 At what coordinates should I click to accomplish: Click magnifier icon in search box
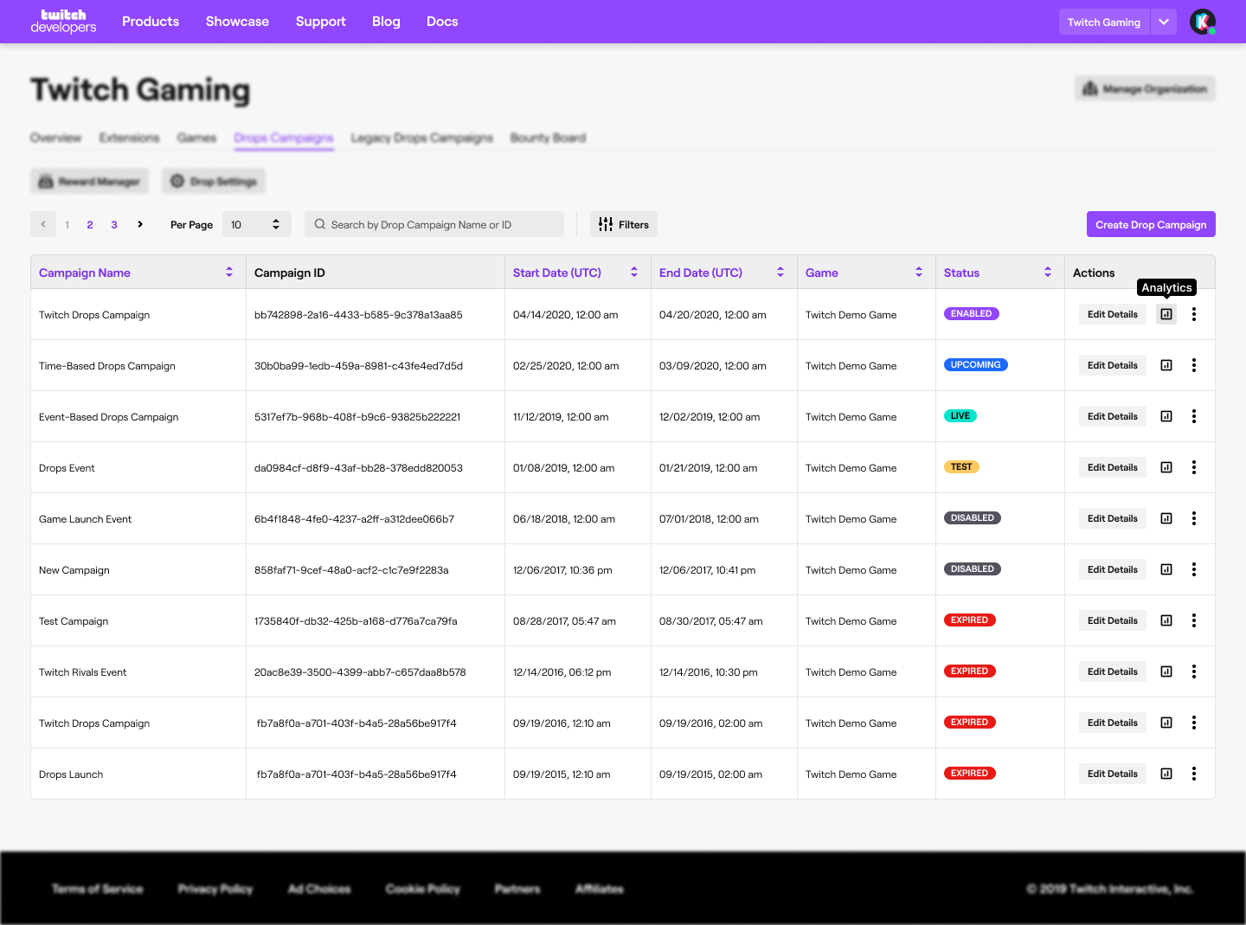point(320,224)
